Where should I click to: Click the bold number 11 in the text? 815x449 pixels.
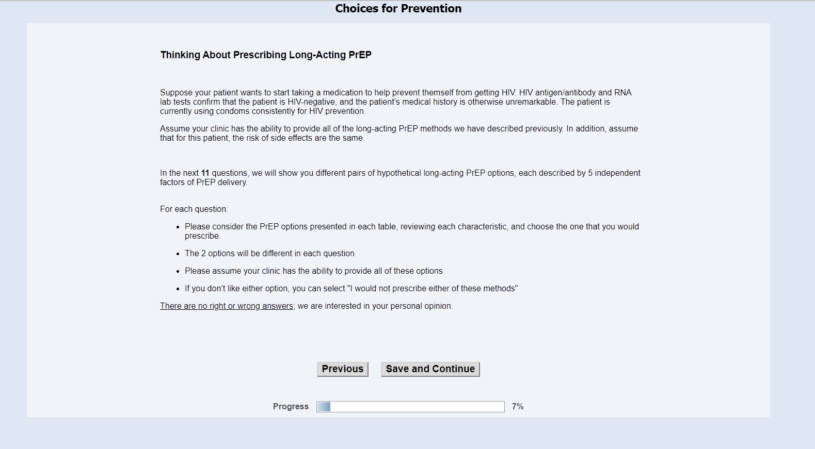(x=205, y=173)
